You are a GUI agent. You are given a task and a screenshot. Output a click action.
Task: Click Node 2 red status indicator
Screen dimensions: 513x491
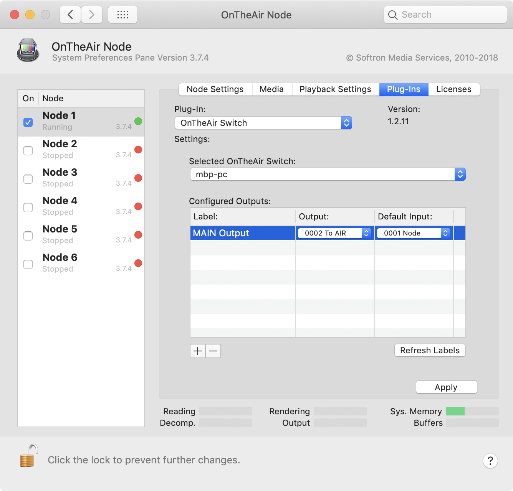coord(138,150)
